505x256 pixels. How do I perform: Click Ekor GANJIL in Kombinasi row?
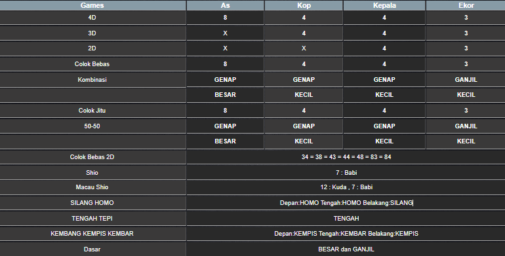click(x=466, y=80)
